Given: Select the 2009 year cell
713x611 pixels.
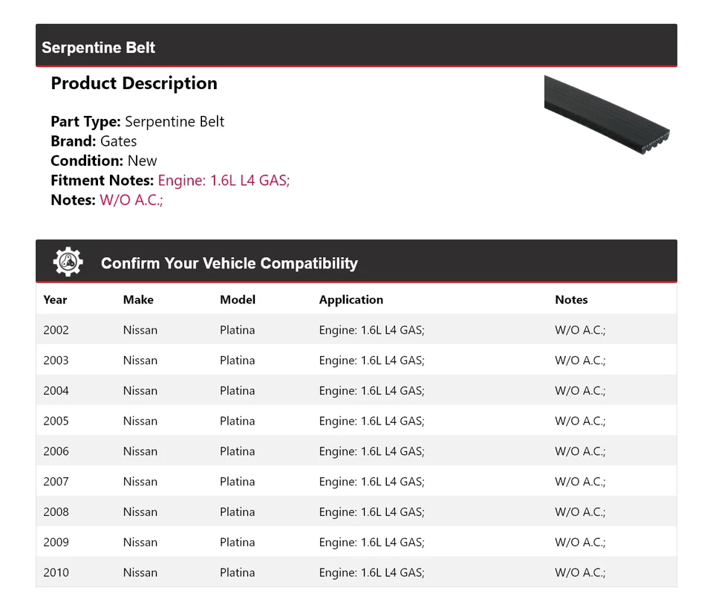Looking at the screenshot, I should 56,543.
